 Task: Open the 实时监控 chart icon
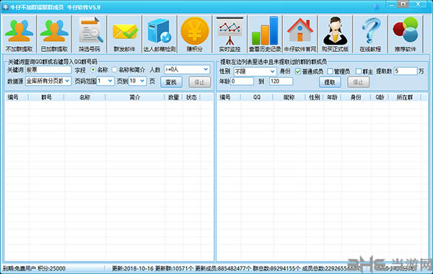click(229, 34)
